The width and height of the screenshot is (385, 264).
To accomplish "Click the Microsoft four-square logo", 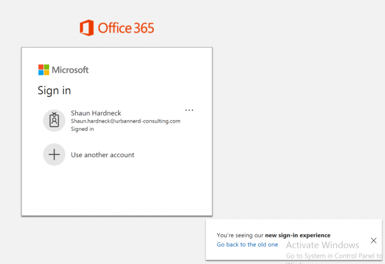I will [44, 70].
